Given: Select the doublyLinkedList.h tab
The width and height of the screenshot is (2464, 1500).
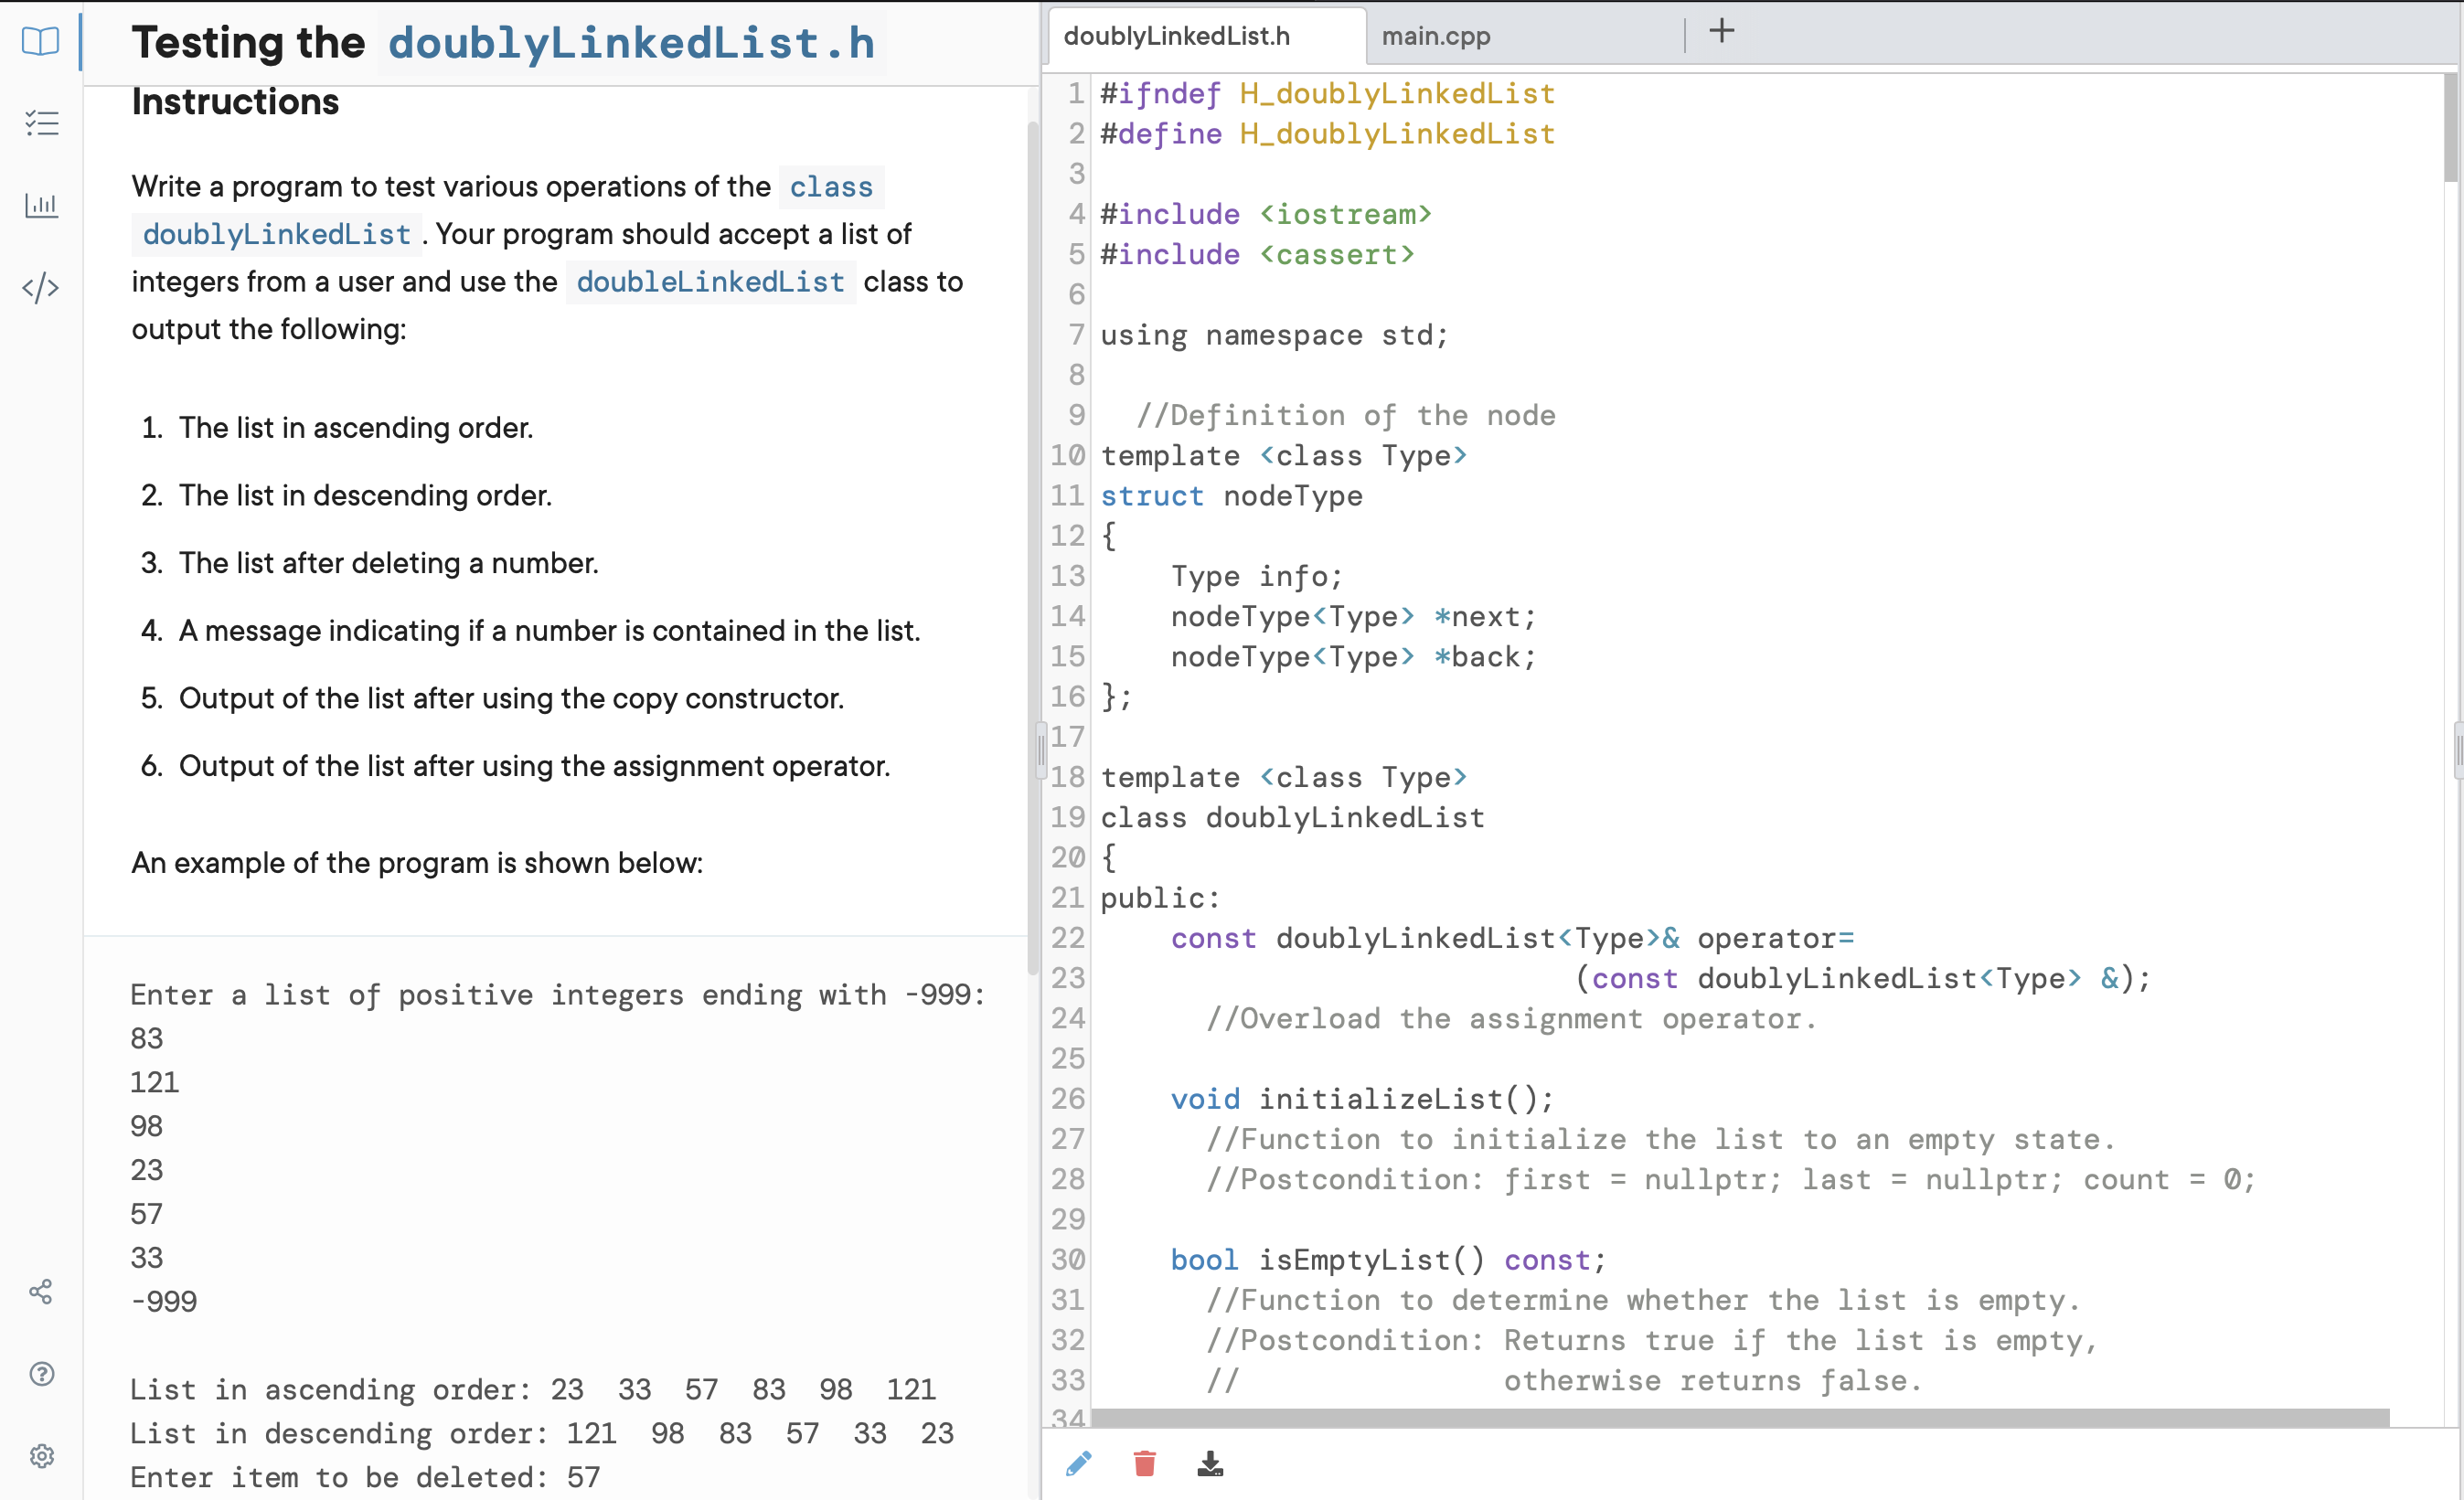Looking at the screenshot, I should [x=1177, y=35].
